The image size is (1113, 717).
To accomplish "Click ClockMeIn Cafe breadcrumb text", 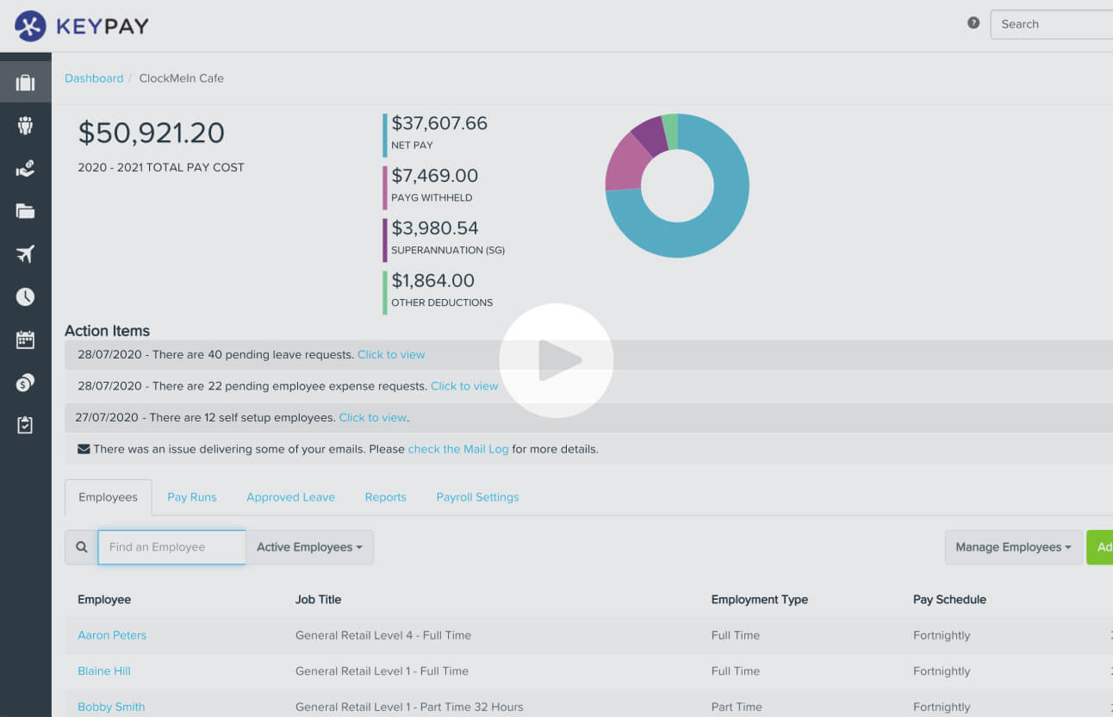I will [182, 78].
